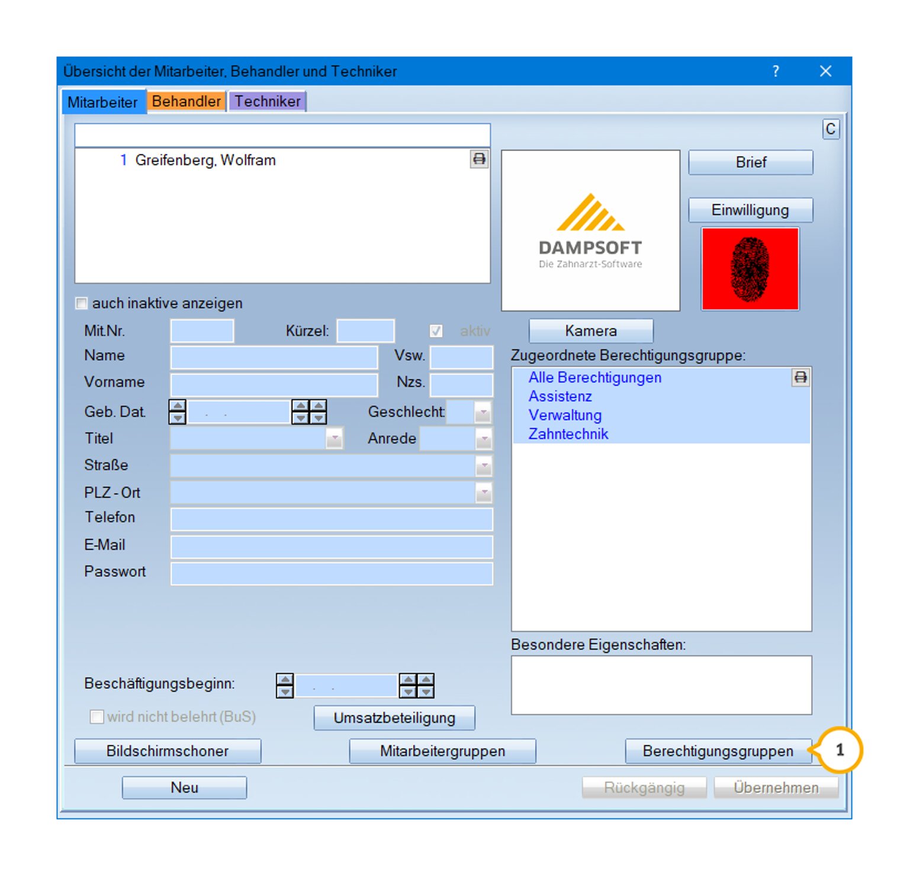Switch to the Behandler tab
910x877 pixels.
(x=186, y=101)
